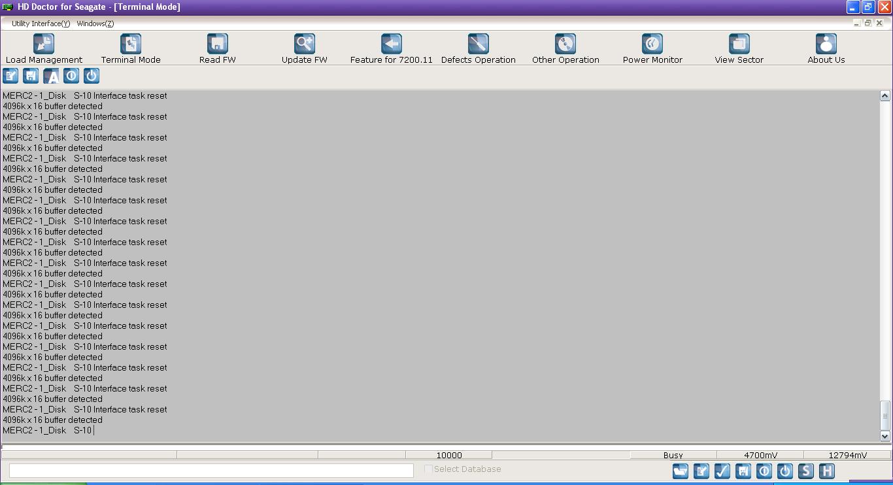Open the Windows(Z) menu
Image resolution: width=893 pixels, height=485 pixels.
(95, 24)
